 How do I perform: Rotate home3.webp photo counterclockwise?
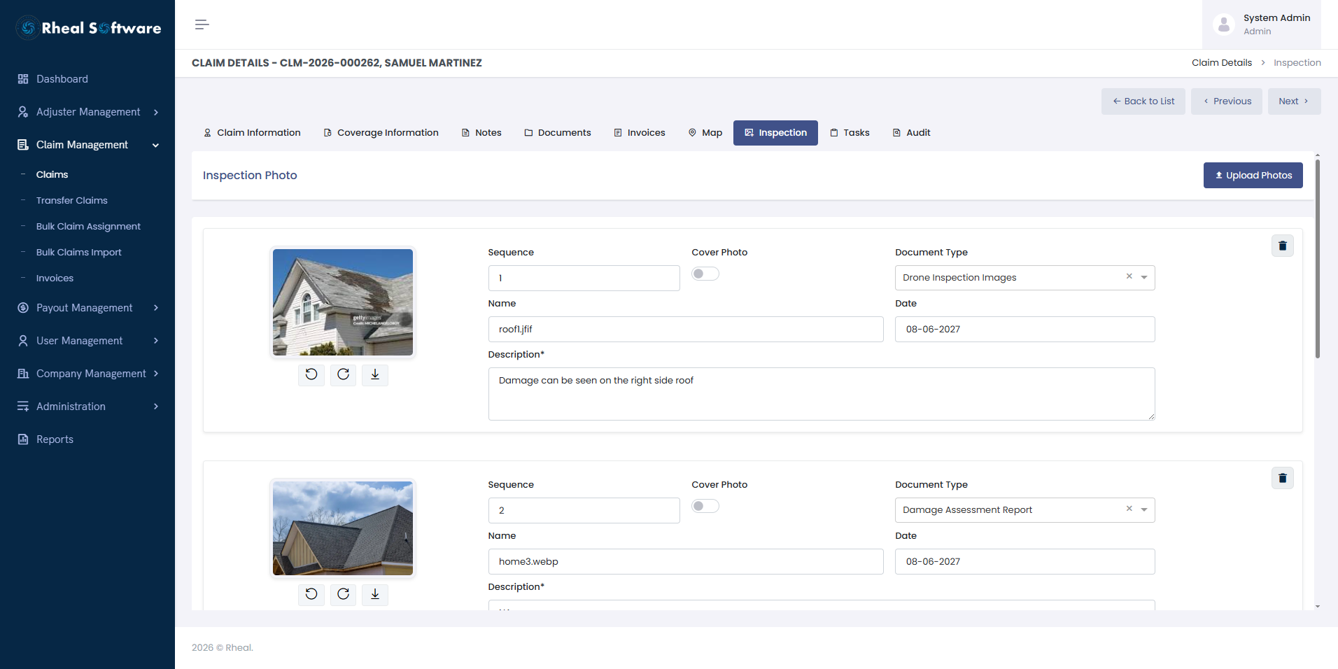(311, 594)
